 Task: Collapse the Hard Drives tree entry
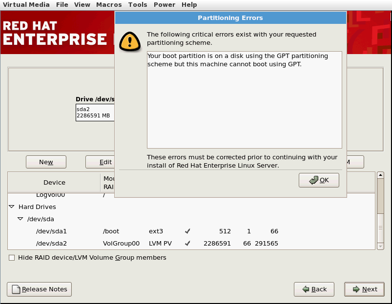coord(12,207)
